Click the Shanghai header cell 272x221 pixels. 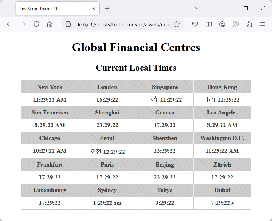[107, 113]
